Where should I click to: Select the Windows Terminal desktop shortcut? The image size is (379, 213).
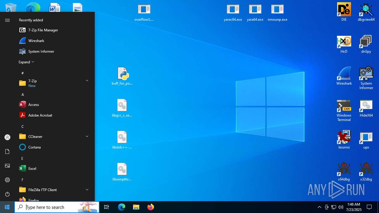tap(344, 110)
